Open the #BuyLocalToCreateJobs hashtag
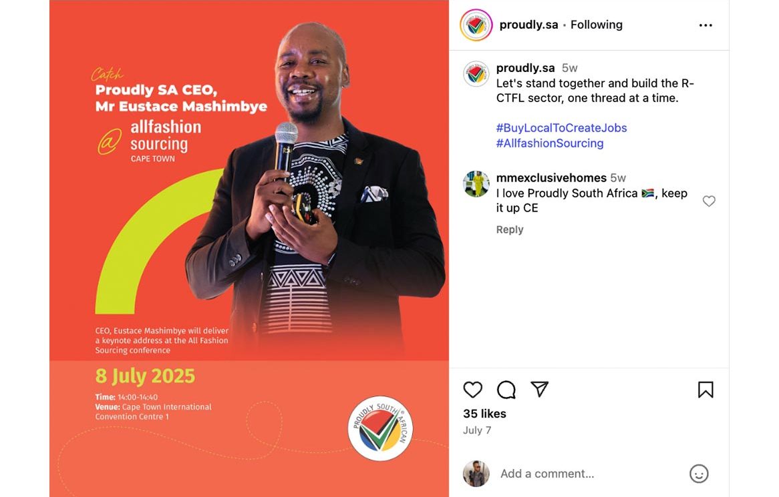The height and width of the screenshot is (497, 779). pyautogui.click(x=561, y=128)
